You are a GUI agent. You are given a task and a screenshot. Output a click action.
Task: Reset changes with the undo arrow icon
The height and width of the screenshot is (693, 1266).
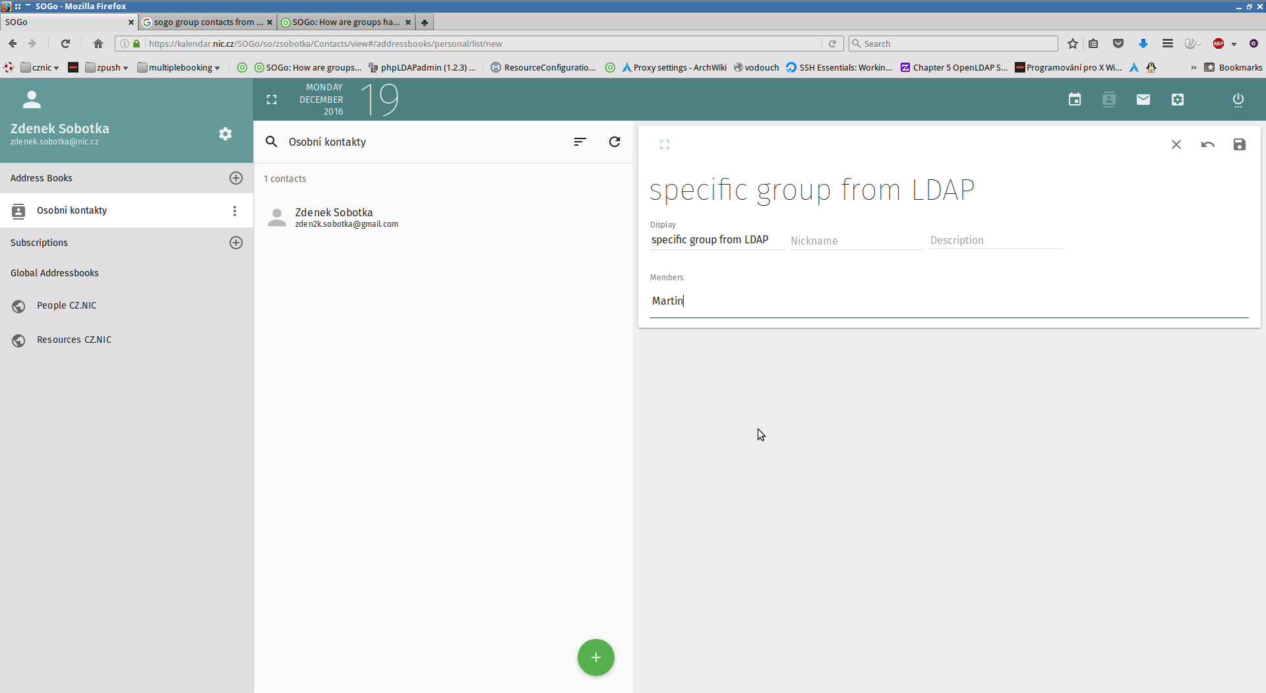coord(1208,144)
